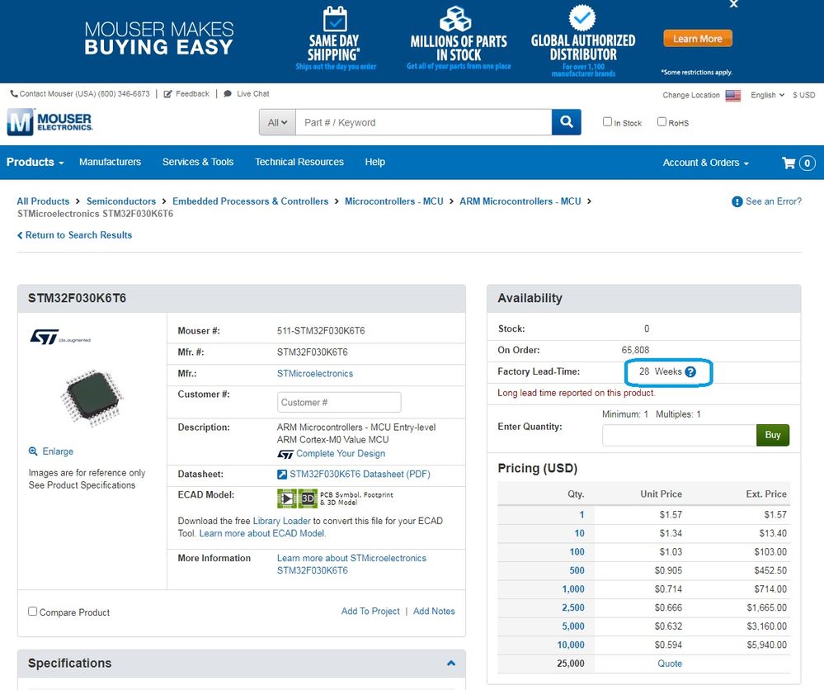Click the Change Location text
Viewport: 824px width, 690px height.
(x=691, y=95)
